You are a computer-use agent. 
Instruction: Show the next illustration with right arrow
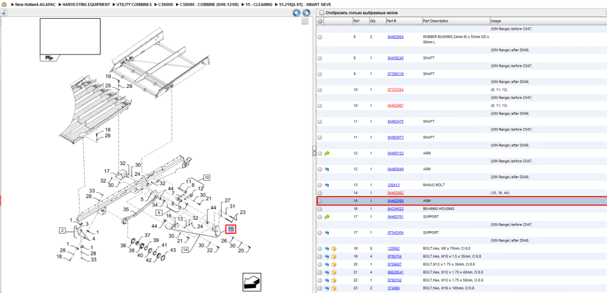[306, 13]
